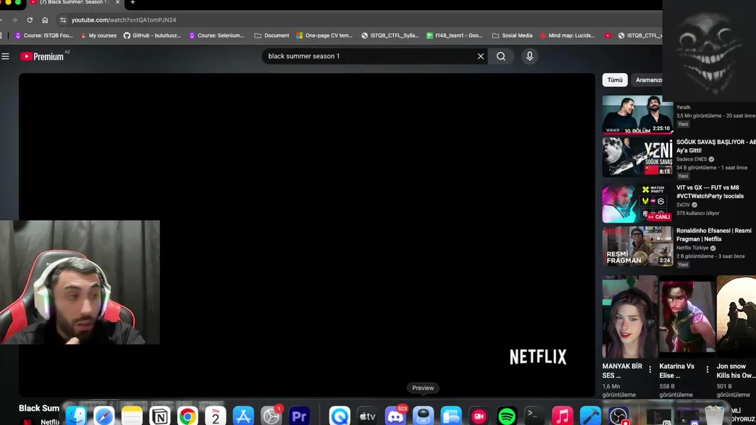Open GitHub - bulutluoz bookmark
The image size is (756, 425).
coord(152,35)
